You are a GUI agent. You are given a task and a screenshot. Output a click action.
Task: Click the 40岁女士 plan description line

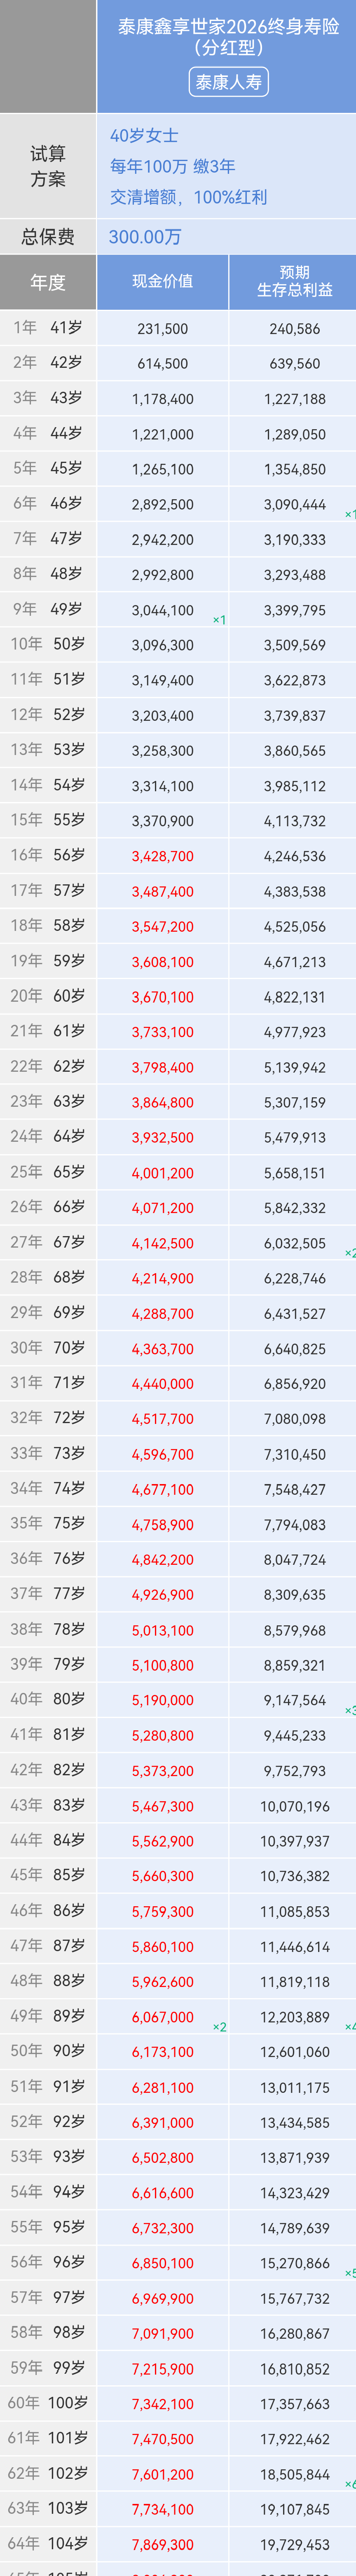click(145, 136)
